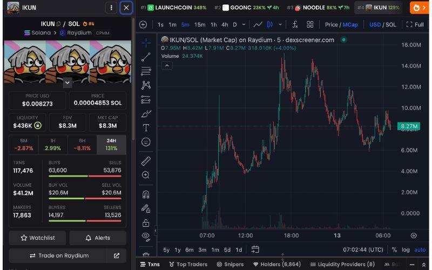Select the brush drawing tool

146,113
